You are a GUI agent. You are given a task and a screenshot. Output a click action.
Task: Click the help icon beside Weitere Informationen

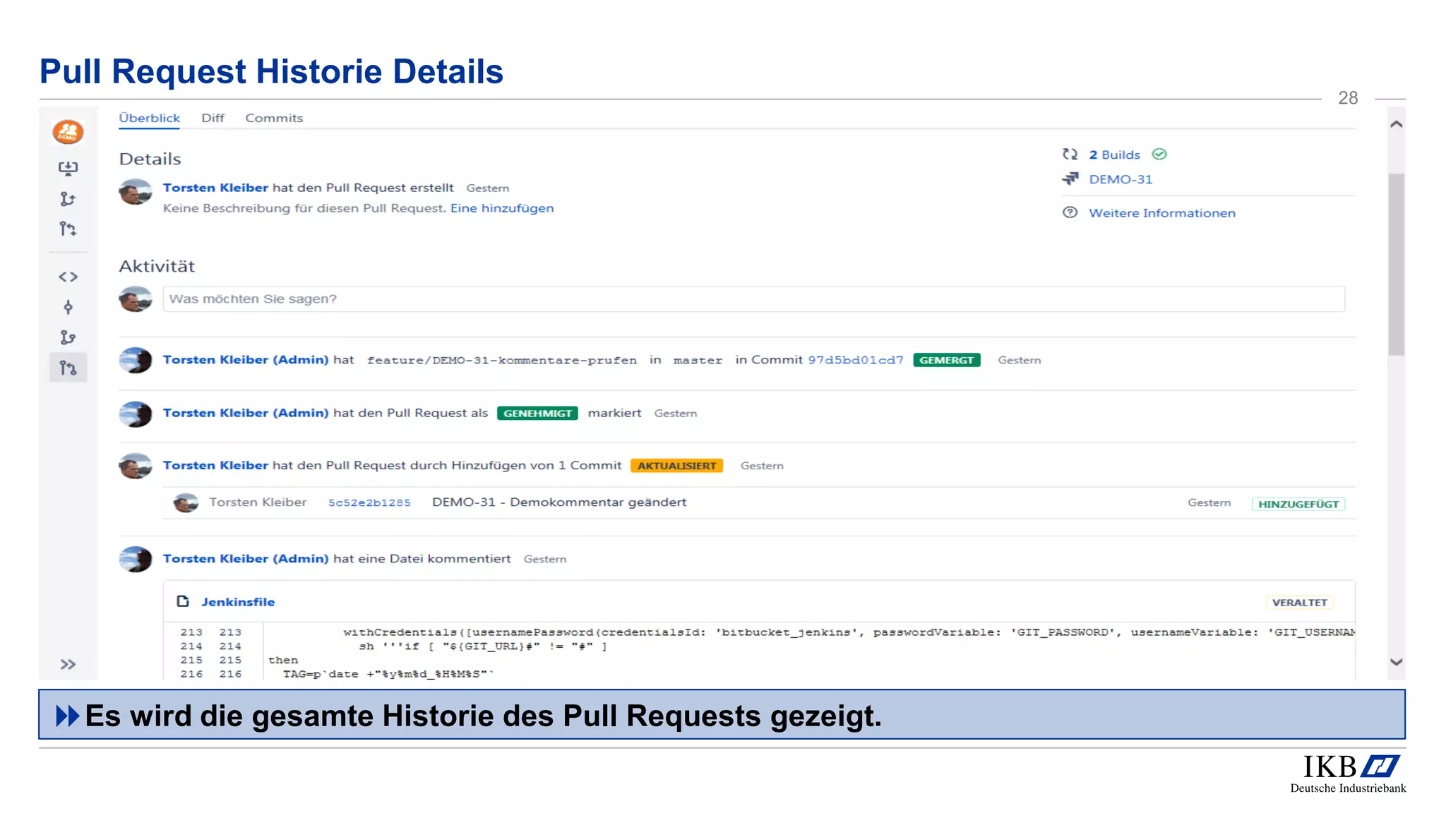coord(1070,212)
